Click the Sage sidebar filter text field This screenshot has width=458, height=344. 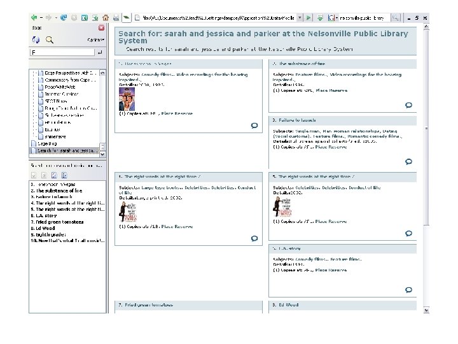[62, 52]
